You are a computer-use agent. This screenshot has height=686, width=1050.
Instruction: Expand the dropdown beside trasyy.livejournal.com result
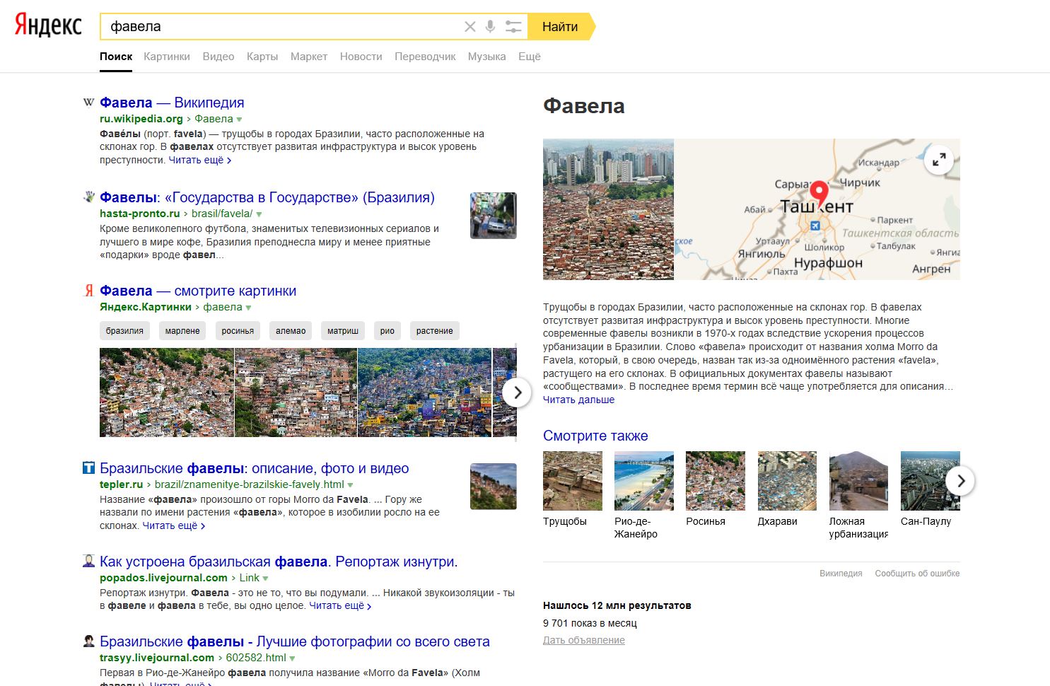point(293,658)
